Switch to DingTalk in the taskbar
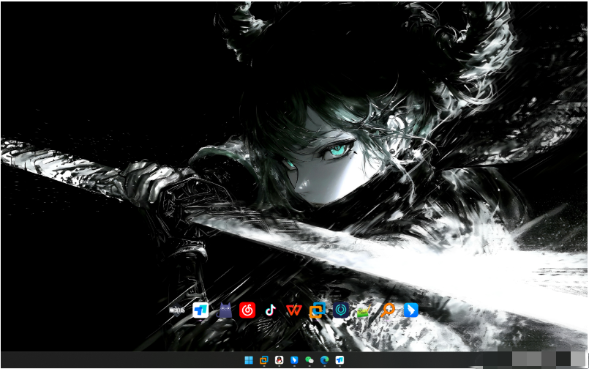 click(x=294, y=360)
